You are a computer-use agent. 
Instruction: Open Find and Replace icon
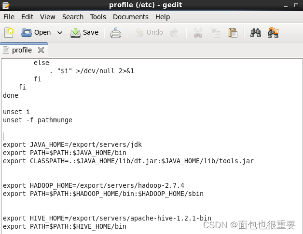tap(273, 32)
